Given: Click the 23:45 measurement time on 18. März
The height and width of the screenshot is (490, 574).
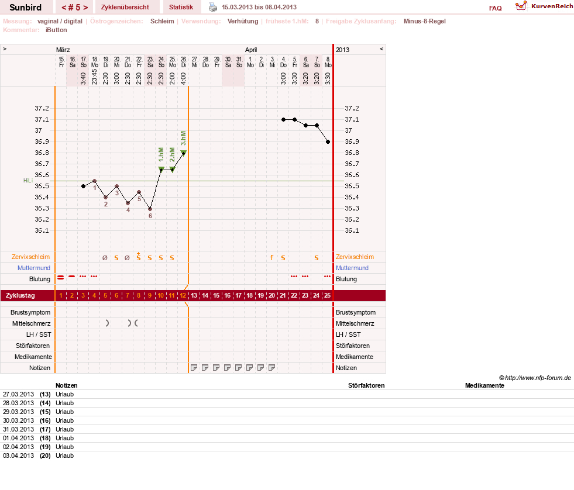Looking at the screenshot, I should (x=94, y=77).
